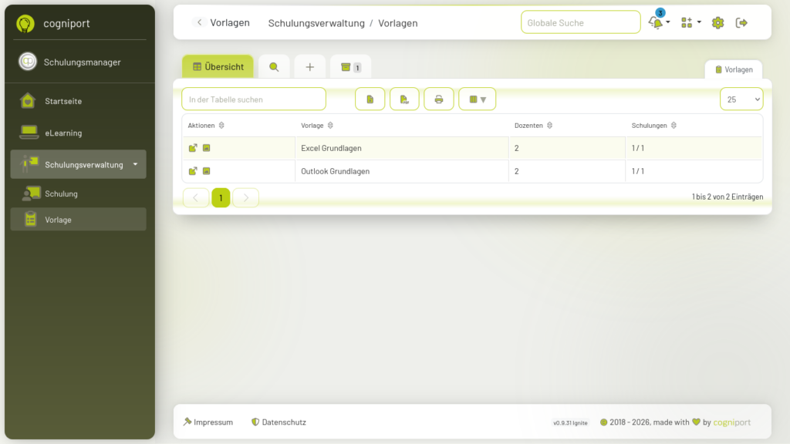Focus the Globale Suche field
Screen dimensions: 790x444
tap(580, 22)
